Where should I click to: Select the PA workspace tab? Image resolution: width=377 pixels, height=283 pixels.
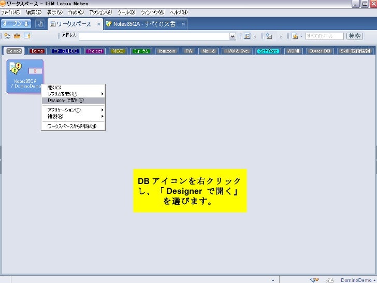189,51
